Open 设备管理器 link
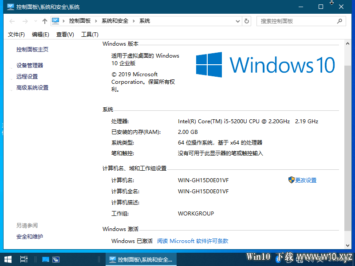This screenshot has height=266, width=355. click(x=30, y=65)
